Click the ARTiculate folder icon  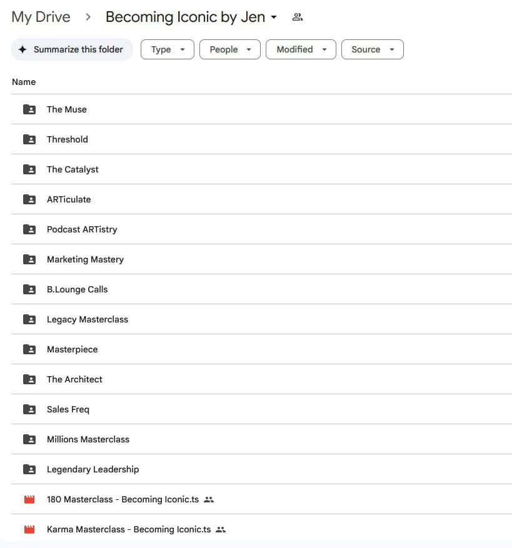coord(29,199)
